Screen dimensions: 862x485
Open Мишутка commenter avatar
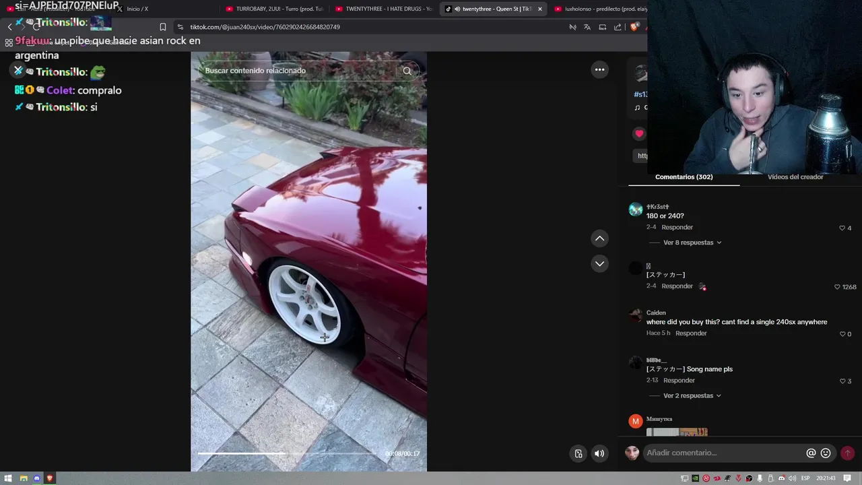[636, 421]
